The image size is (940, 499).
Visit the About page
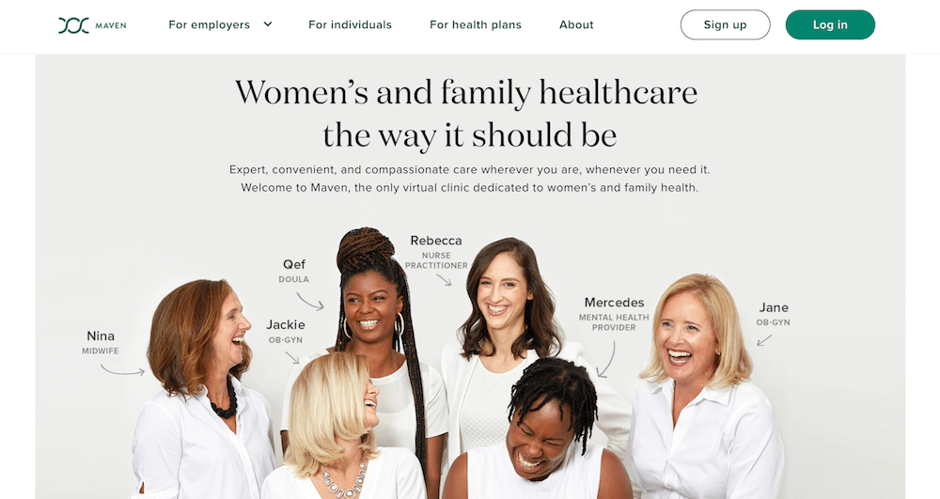[576, 24]
